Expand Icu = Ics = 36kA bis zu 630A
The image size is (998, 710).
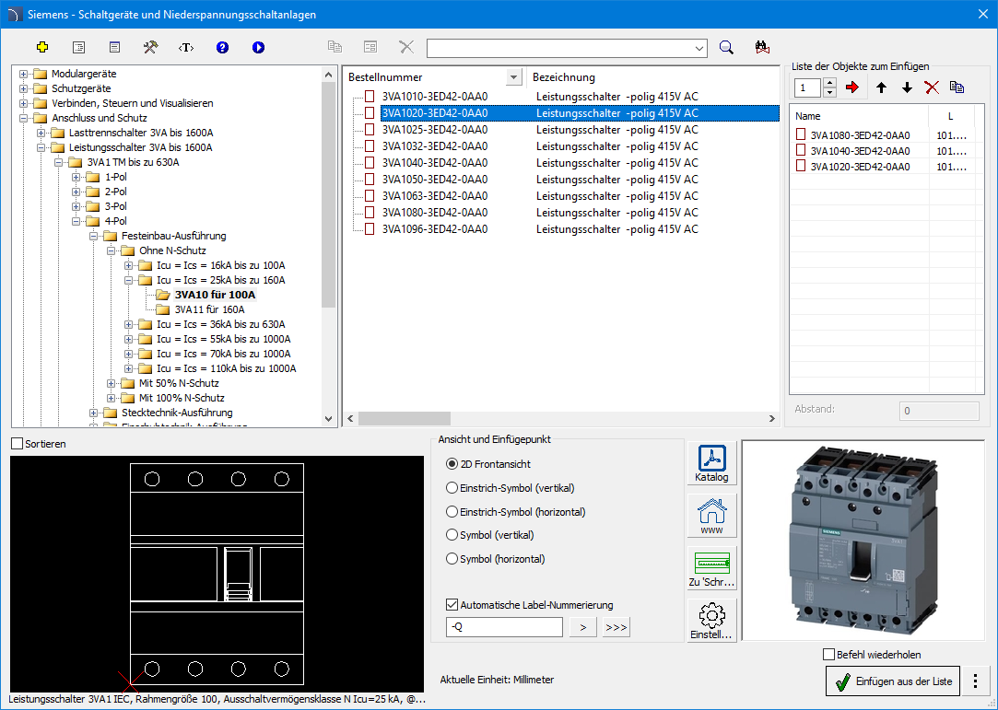tap(128, 324)
